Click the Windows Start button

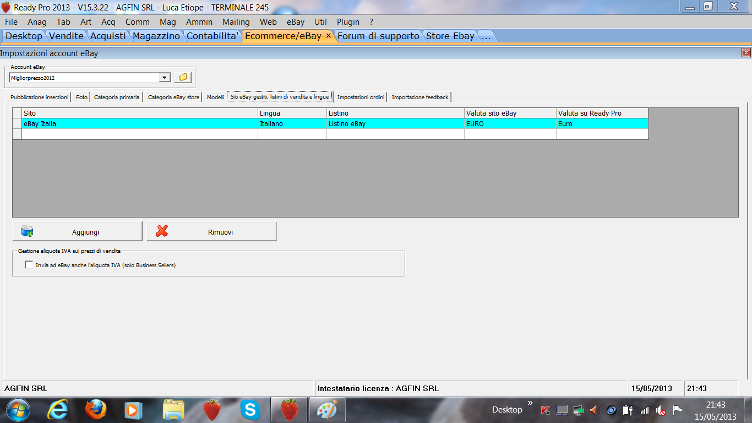click(18, 410)
